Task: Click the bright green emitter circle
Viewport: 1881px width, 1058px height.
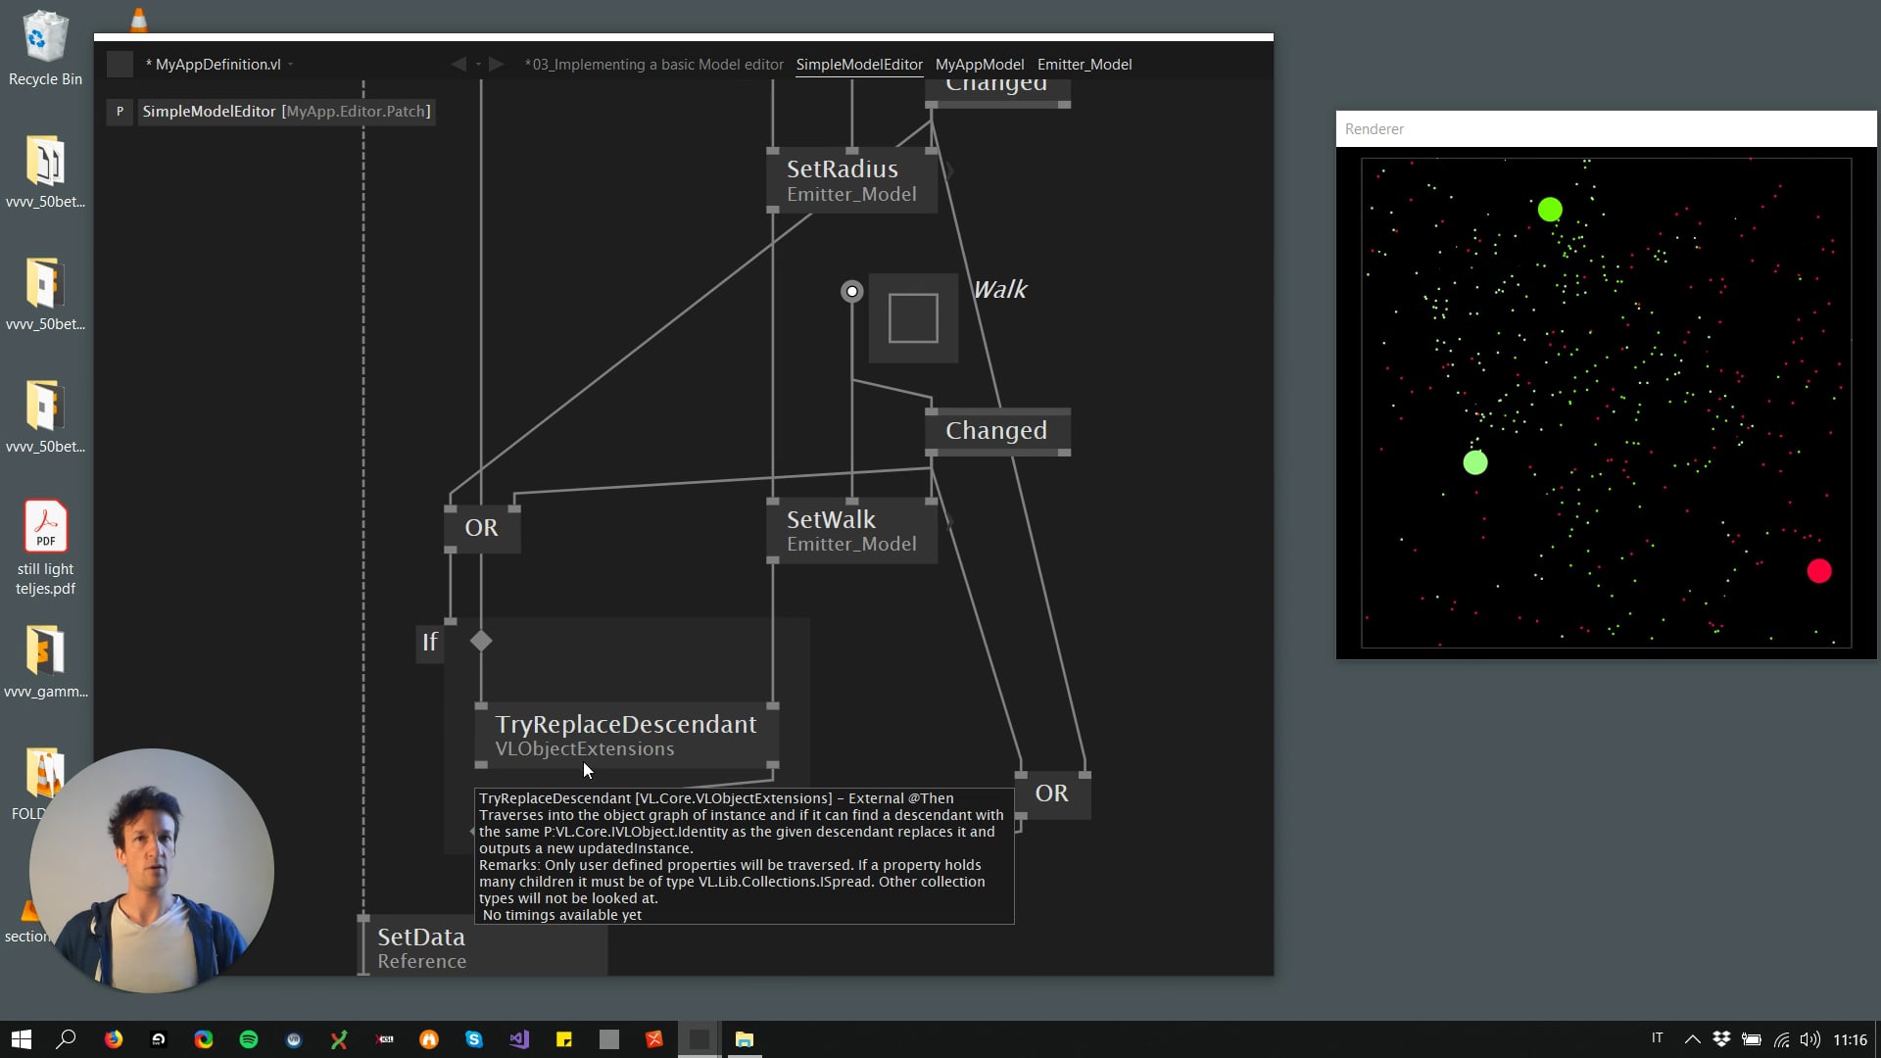Action: (1550, 210)
